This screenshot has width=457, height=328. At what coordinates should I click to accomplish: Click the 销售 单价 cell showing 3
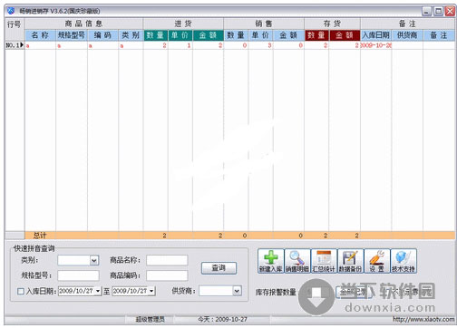261,45
